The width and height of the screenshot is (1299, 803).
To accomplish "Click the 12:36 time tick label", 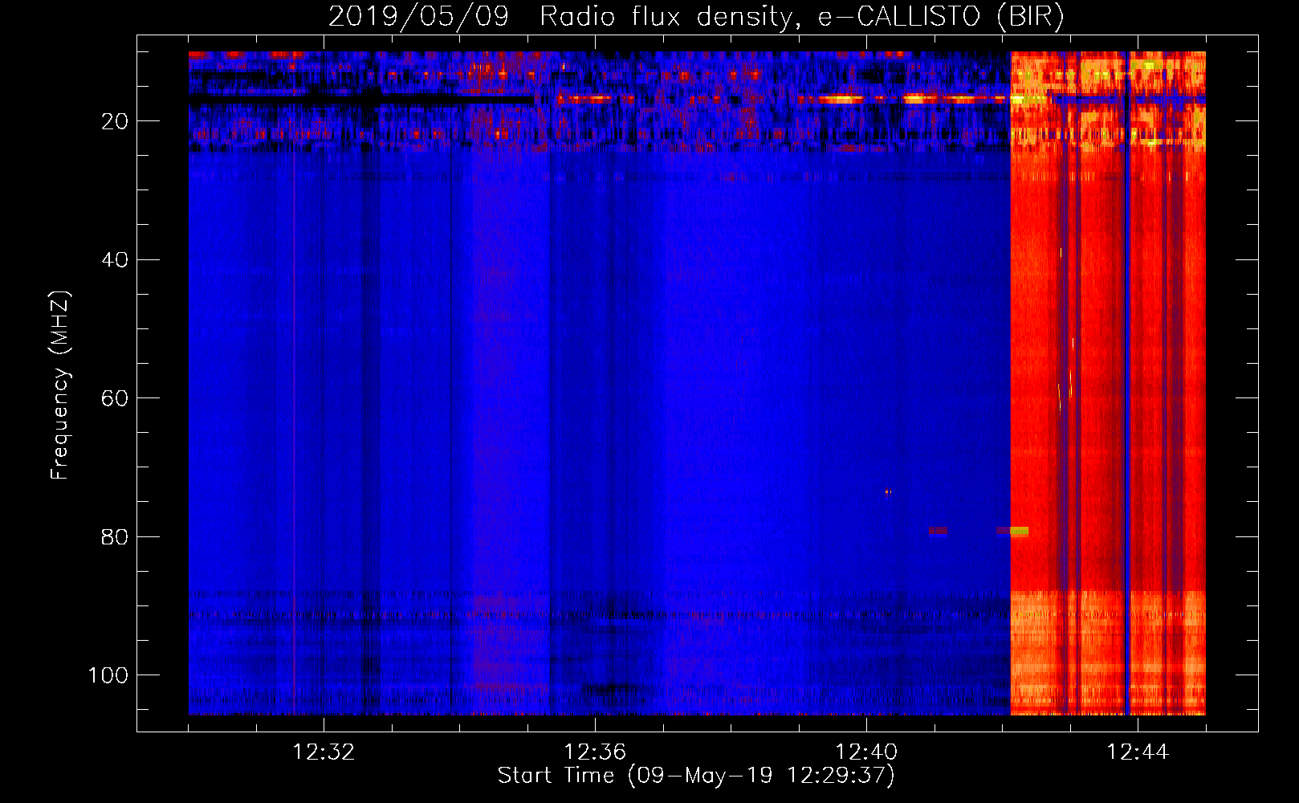I will 595,752.
